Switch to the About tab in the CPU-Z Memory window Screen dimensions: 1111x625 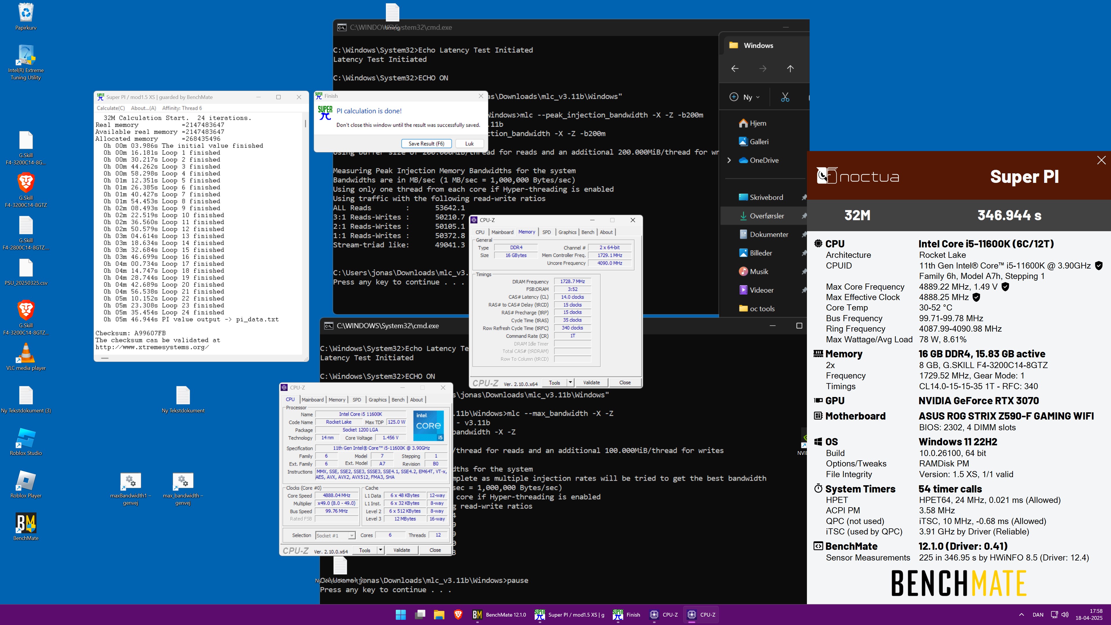(606, 232)
